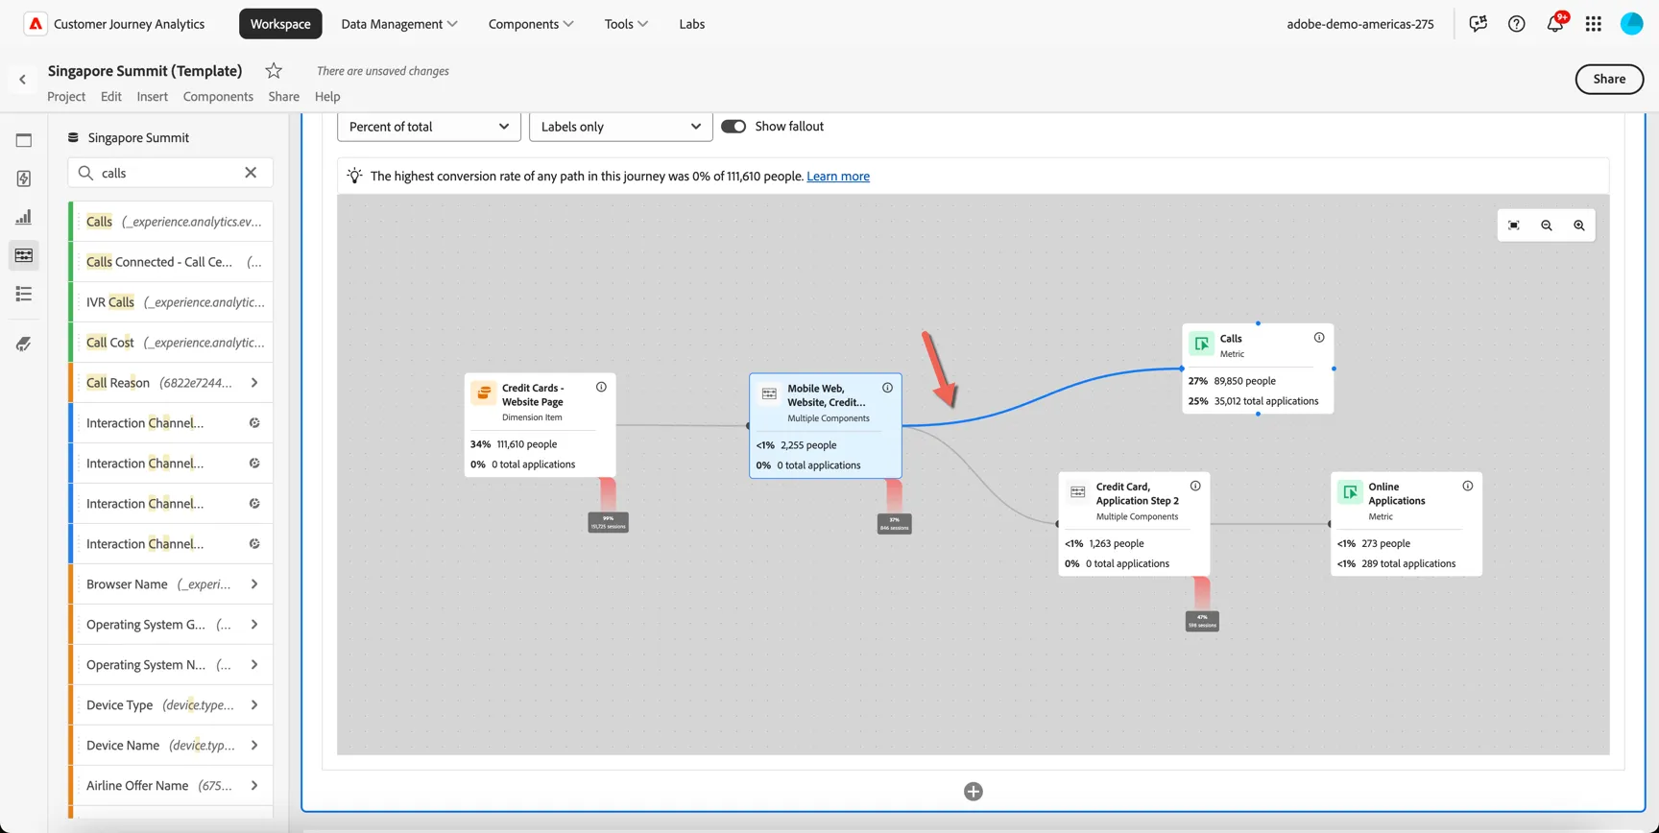Expand the Components top menu
Screen dimensions: 1659x833
[x=531, y=24]
